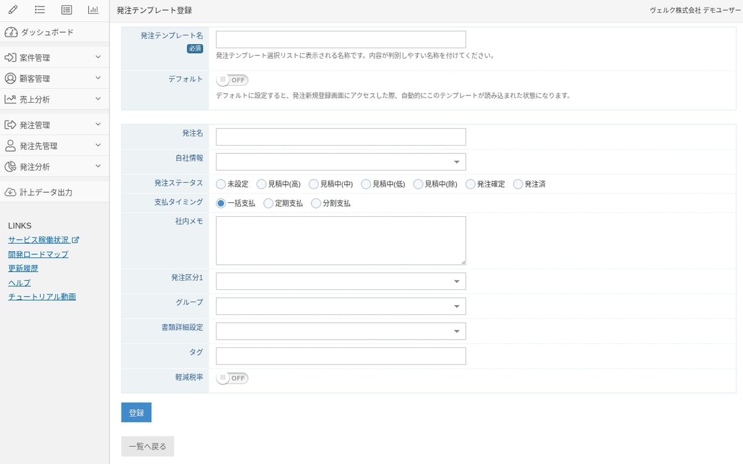
Task: Click the ダッシュボード dashboard icon in the sidebar
Action: (12, 31)
